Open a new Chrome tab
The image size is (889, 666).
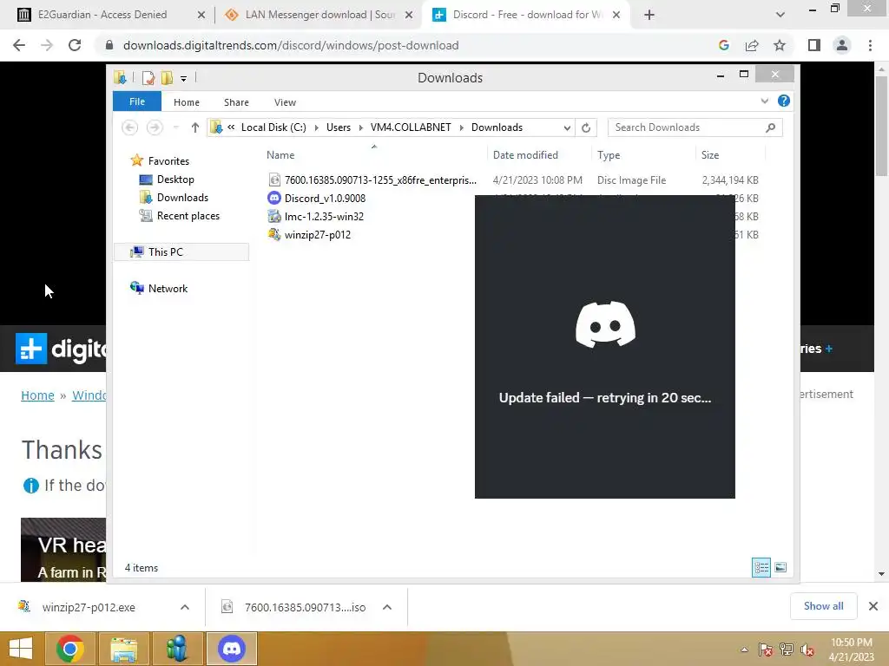(649, 15)
